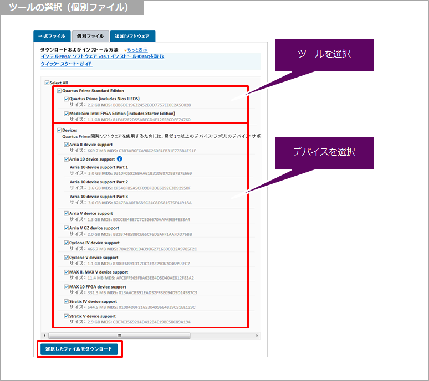Click the Arria II size text 669.7 MB

(x=98, y=151)
